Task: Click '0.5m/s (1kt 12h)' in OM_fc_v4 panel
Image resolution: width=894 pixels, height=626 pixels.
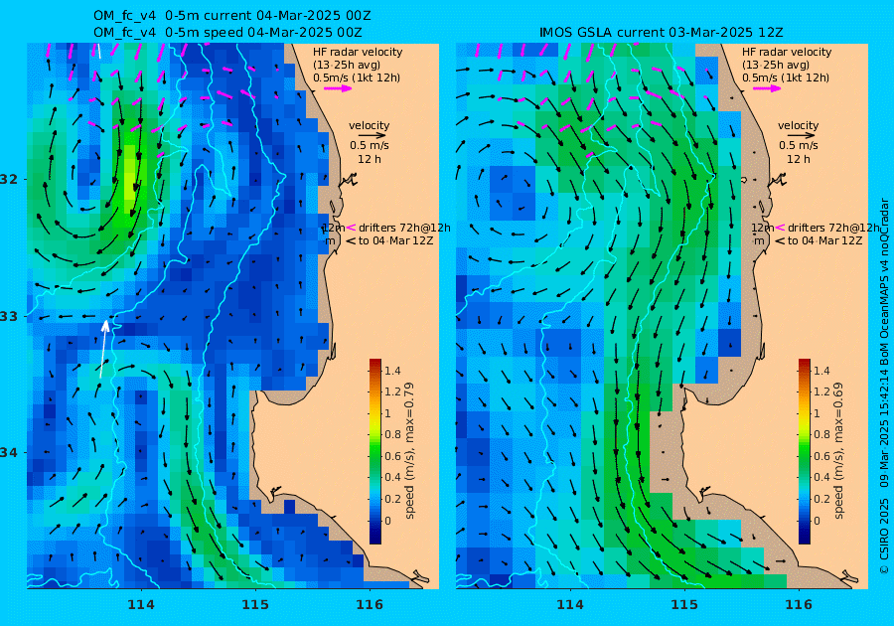Action: pos(357,78)
